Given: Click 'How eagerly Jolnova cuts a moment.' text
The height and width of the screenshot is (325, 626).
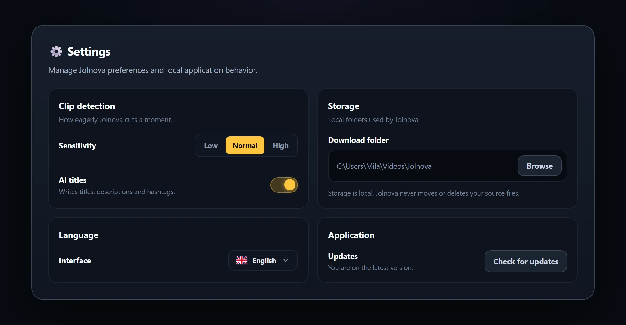Looking at the screenshot, I should click(115, 120).
